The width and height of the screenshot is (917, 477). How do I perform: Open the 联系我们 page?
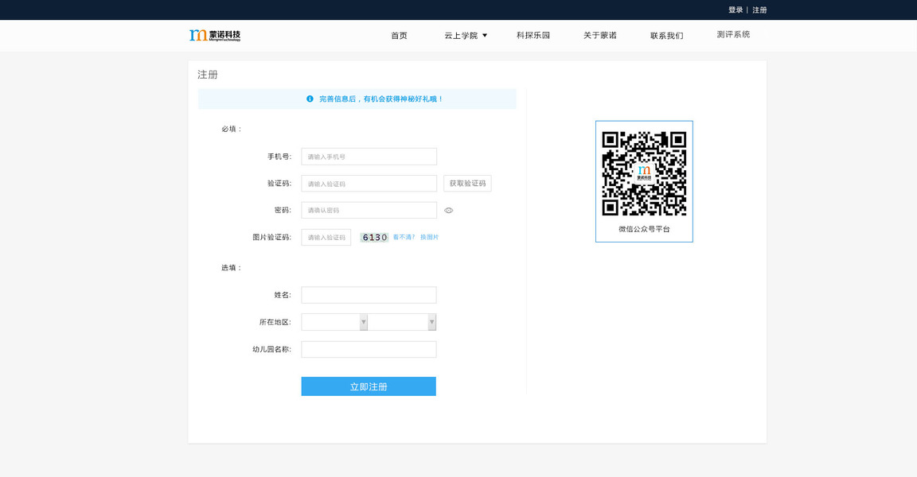[x=667, y=36]
